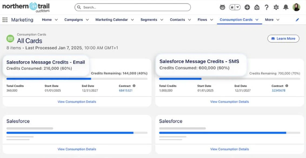The width and height of the screenshot is (306, 158).
Task: Expand the Flows tab chevron
Action: 212,20
